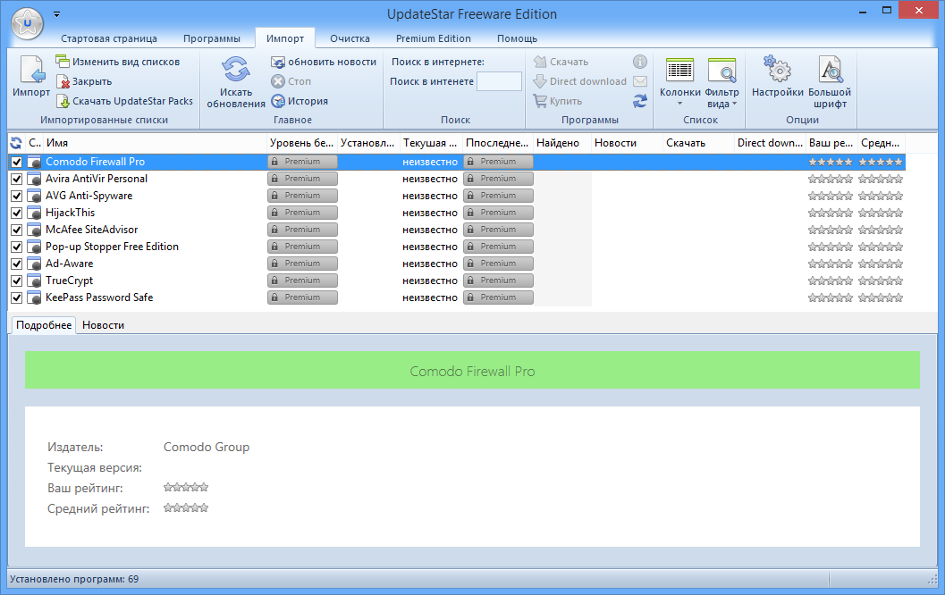Click 'Установлено программ: 69' status text
Viewport: 945px width, 595px height.
coord(74,579)
